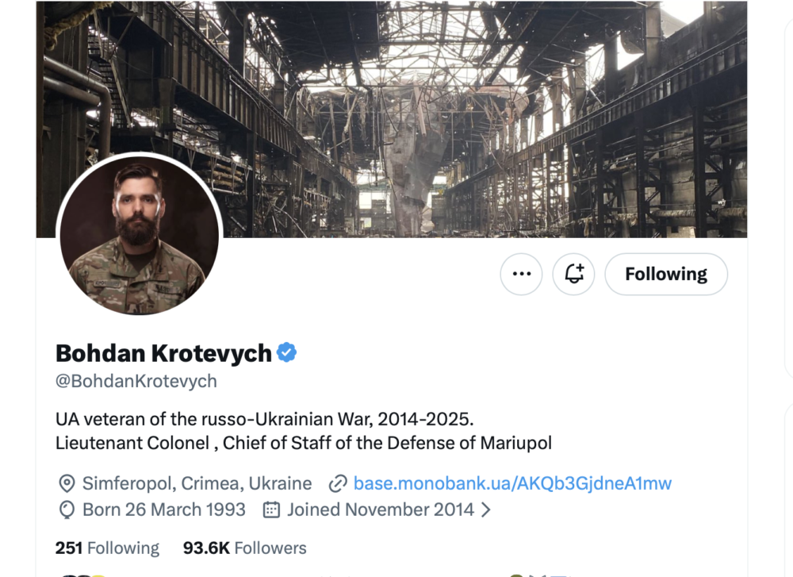Open the 251 Following list
The image size is (793, 577).
pos(107,548)
